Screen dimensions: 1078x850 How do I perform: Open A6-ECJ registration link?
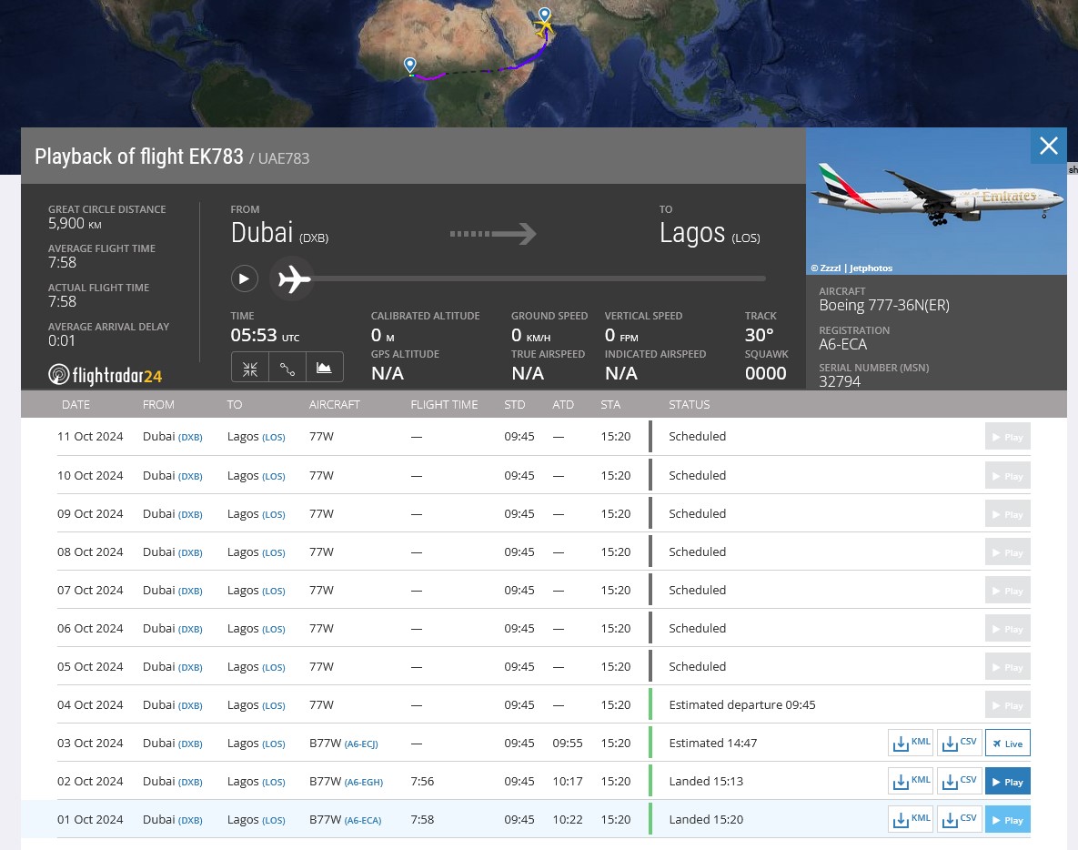point(361,744)
